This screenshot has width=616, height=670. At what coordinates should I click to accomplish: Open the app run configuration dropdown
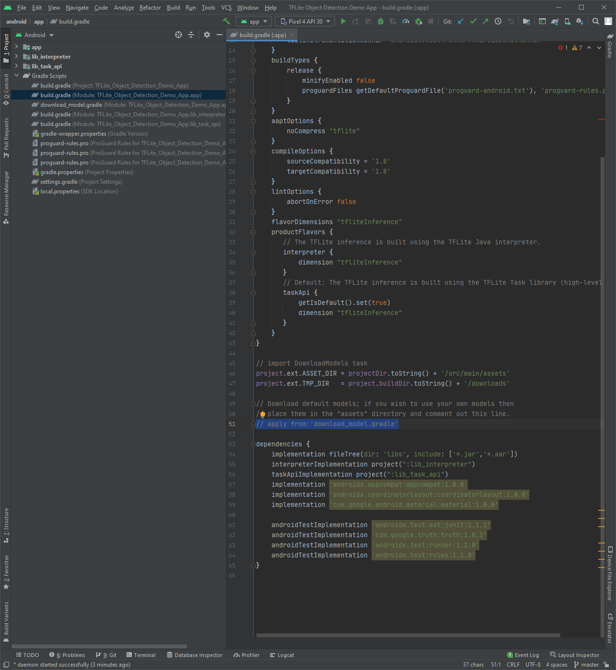[x=254, y=21]
